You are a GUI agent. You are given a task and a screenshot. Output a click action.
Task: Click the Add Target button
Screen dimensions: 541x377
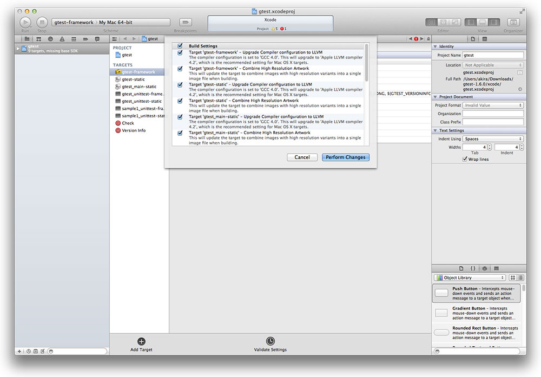(x=141, y=345)
